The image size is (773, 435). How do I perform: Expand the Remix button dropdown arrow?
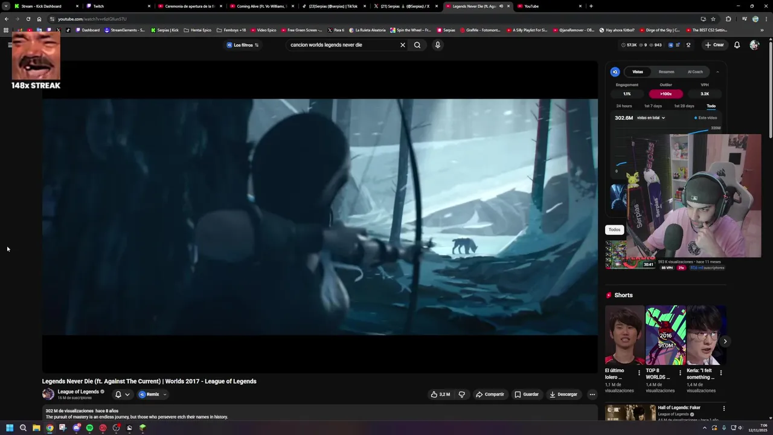164,395
